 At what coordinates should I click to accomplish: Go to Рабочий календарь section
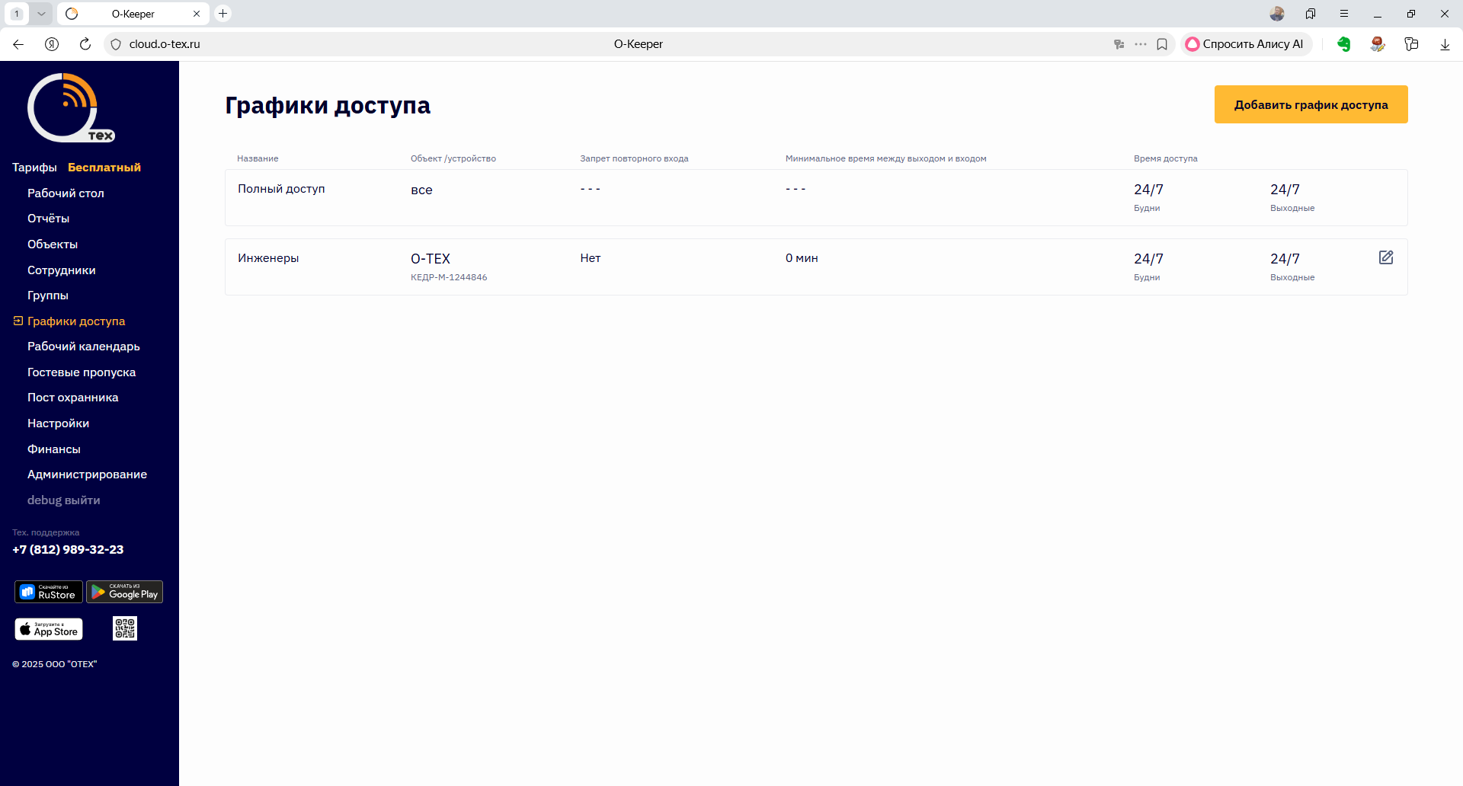84,347
